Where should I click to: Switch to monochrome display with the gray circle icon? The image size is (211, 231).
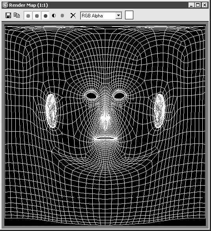62,15
